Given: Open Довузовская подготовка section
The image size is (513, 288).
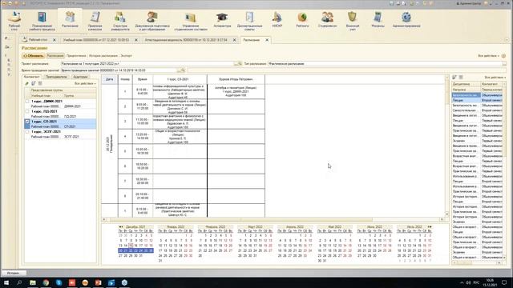Looking at the screenshot, I should [152, 21].
